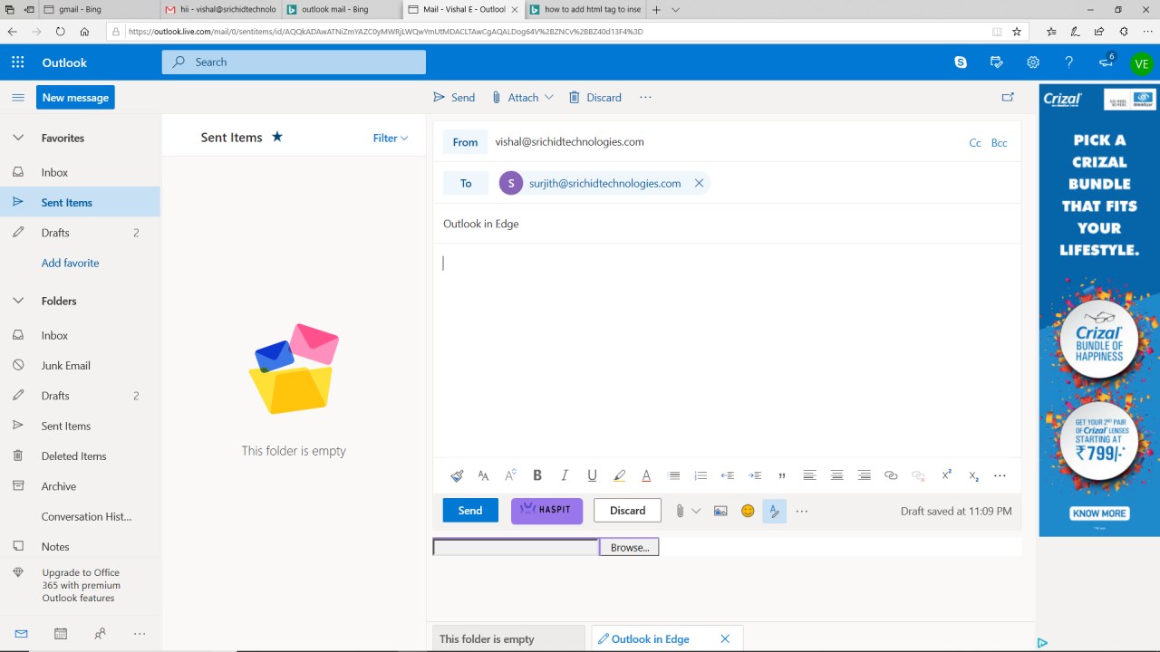Screen dimensions: 1160x652
Task: Click the paperclip attach icon
Action: tap(680, 511)
